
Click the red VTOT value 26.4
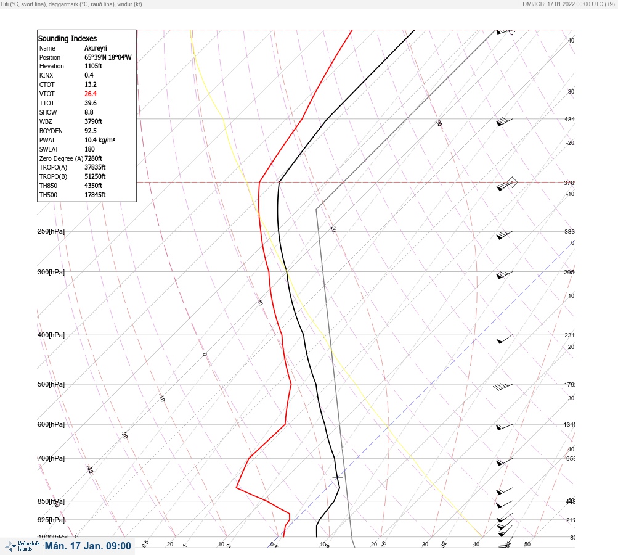90,94
